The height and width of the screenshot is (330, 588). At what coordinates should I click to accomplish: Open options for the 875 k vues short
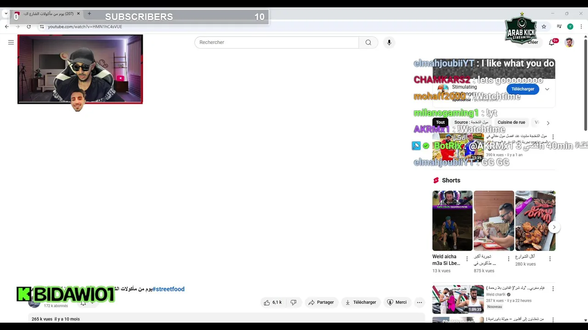click(509, 259)
